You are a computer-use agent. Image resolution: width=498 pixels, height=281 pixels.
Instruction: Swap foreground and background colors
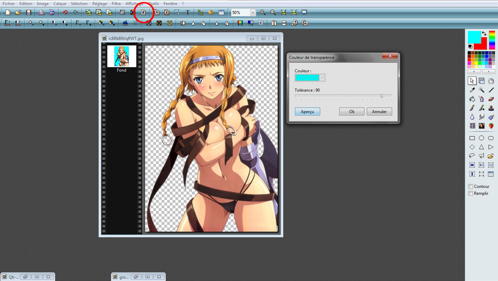[x=484, y=33]
